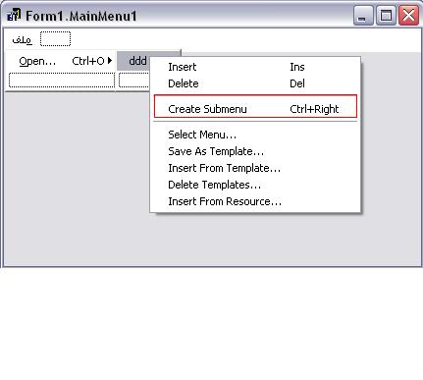Click the Form1.MainMenu1 title bar icon
The width and height of the screenshot is (423, 380).
(x=14, y=15)
